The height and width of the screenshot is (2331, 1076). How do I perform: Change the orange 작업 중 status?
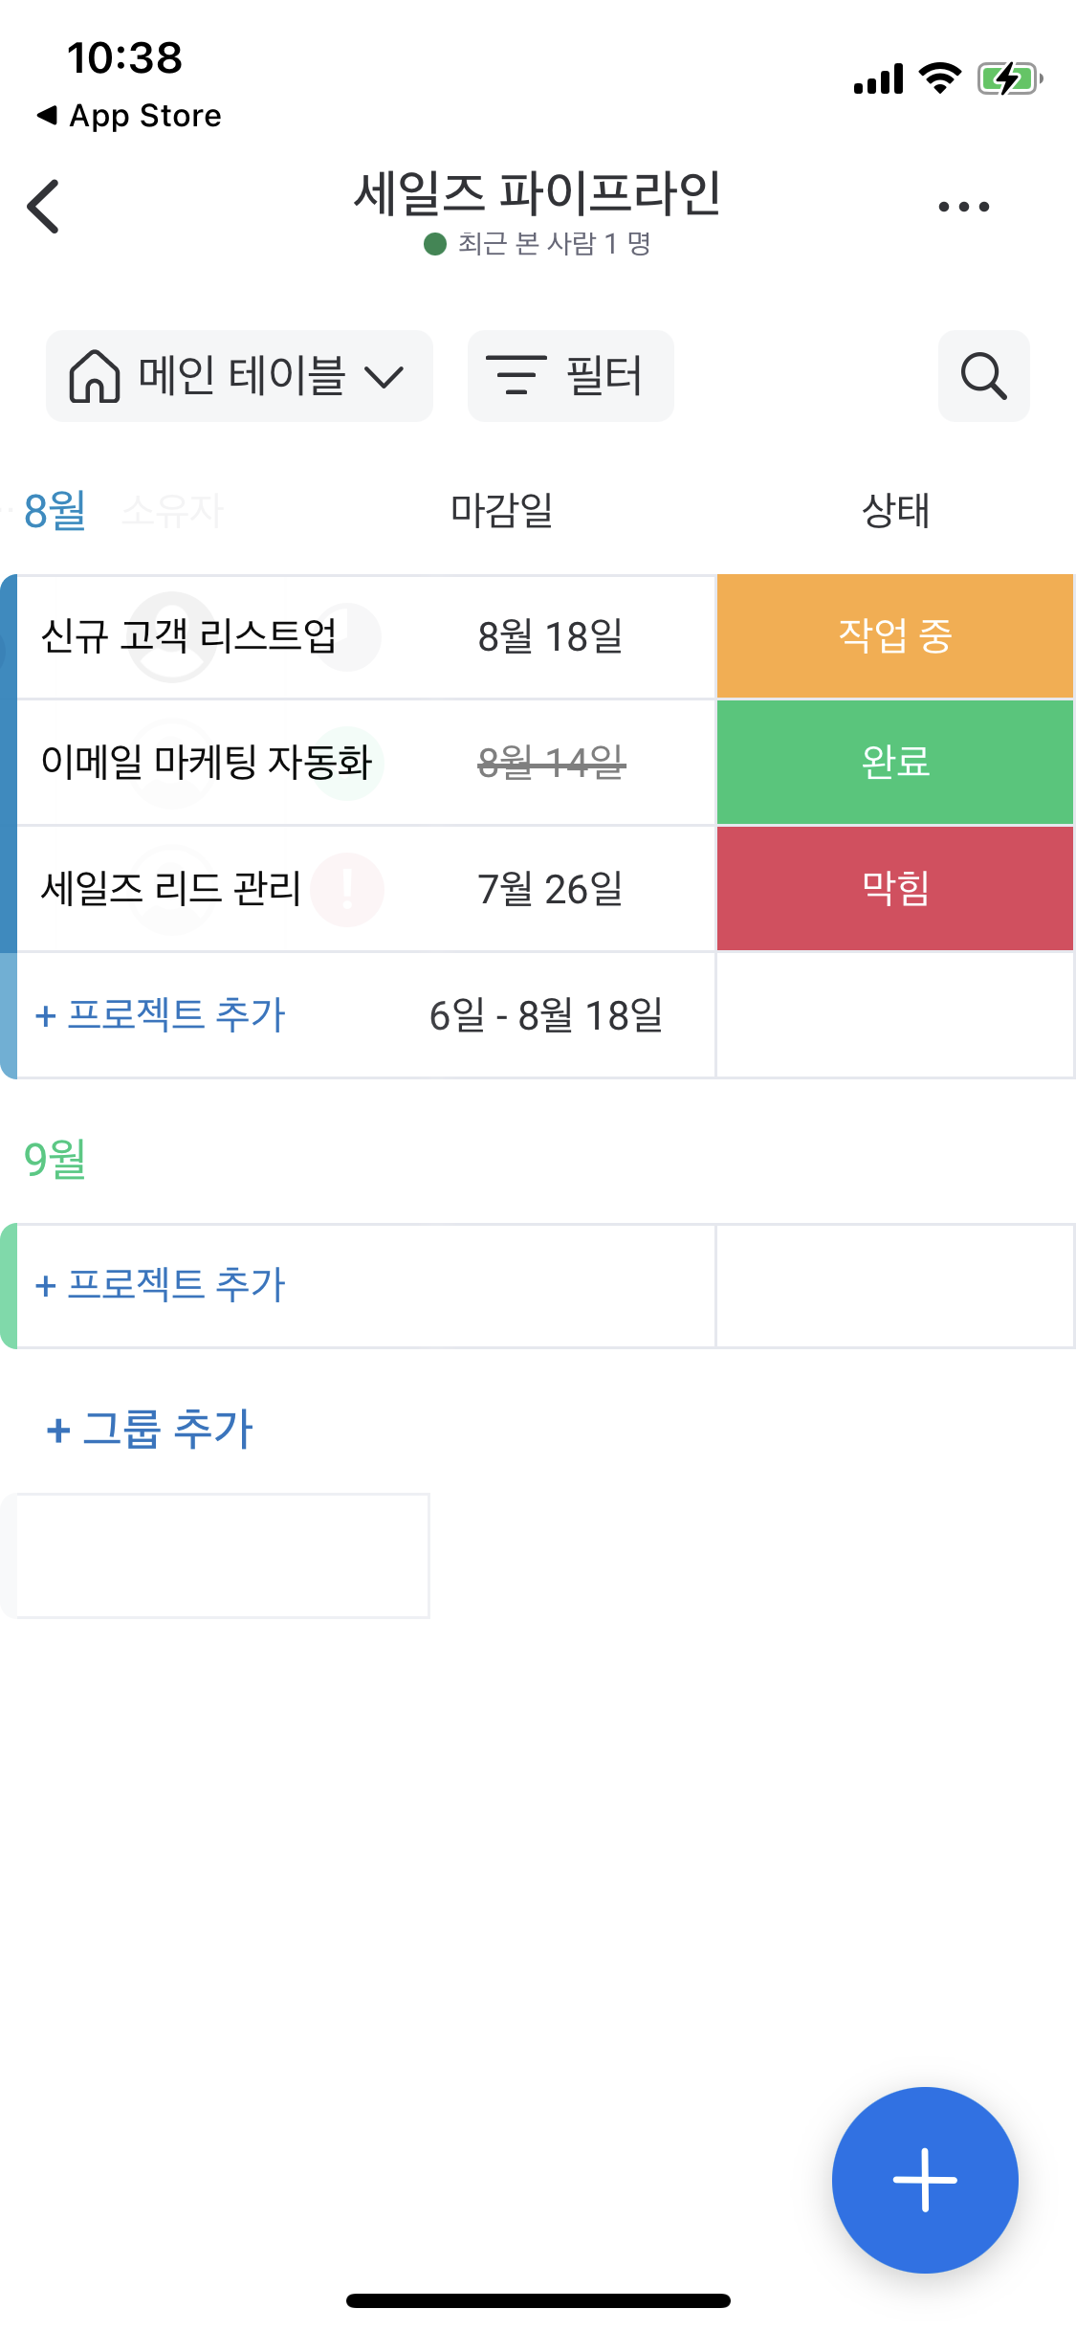[x=894, y=636]
